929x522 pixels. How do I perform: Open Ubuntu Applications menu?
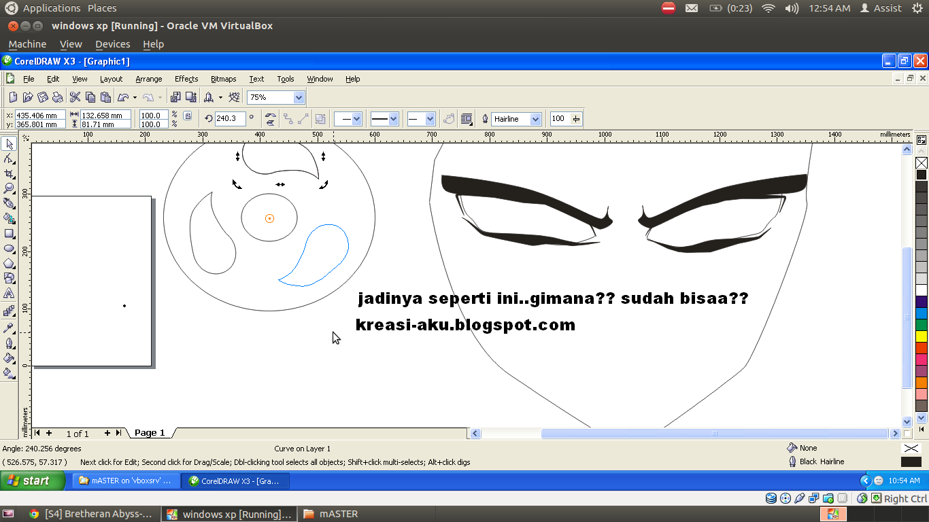[x=52, y=8]
